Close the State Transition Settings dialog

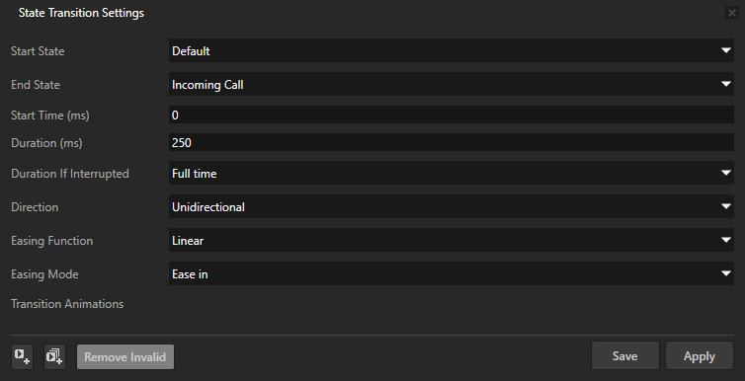tap(732, 13)
